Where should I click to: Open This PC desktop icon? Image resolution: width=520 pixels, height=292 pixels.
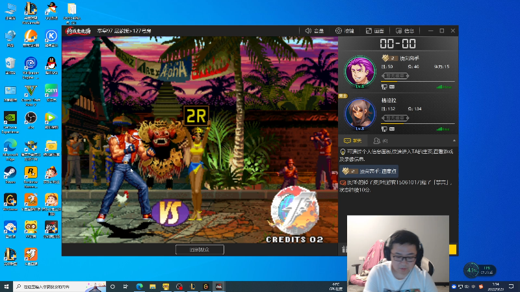(x=10, y=11)
